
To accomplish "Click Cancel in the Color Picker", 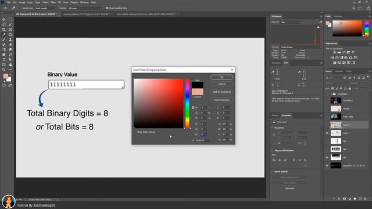I will pos(221,84).
